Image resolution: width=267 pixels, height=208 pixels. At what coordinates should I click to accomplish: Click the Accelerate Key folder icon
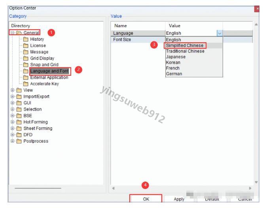26,84
